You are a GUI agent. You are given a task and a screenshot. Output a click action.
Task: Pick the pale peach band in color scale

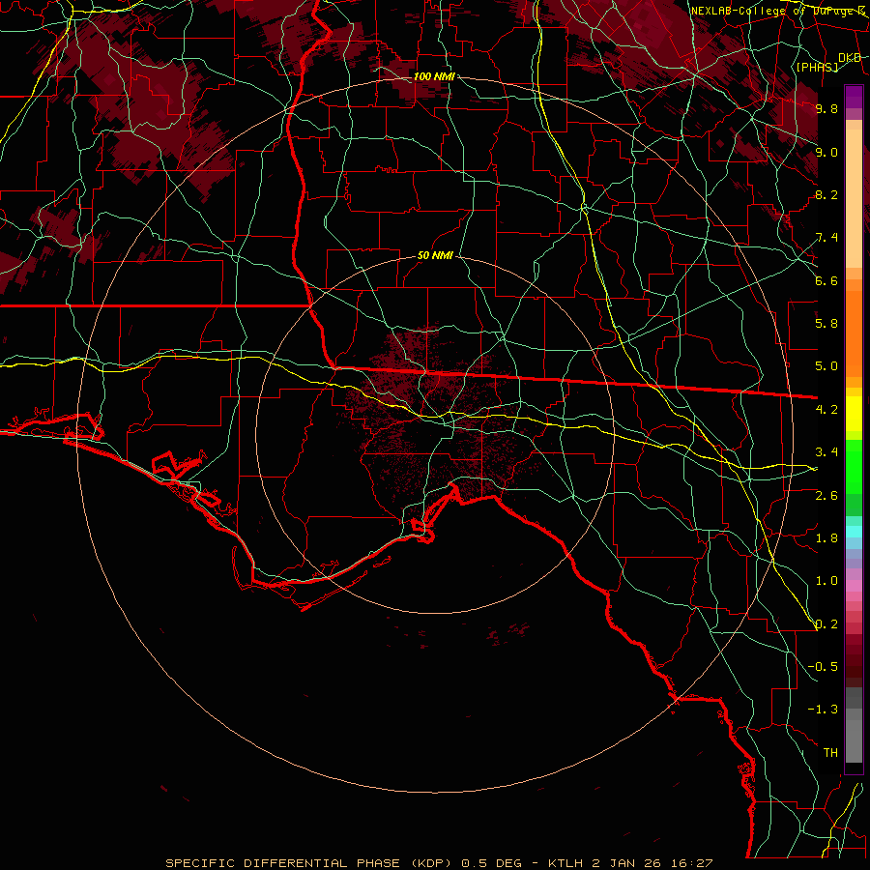[854, 198]
